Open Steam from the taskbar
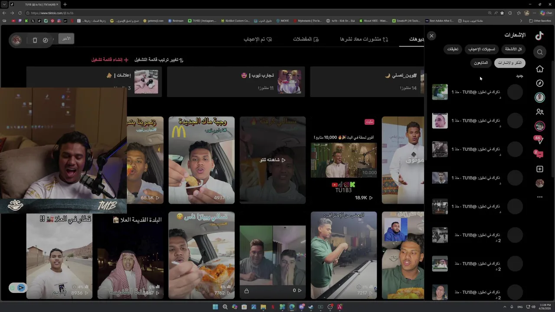The image size is (555, 312). coord(311,307)
